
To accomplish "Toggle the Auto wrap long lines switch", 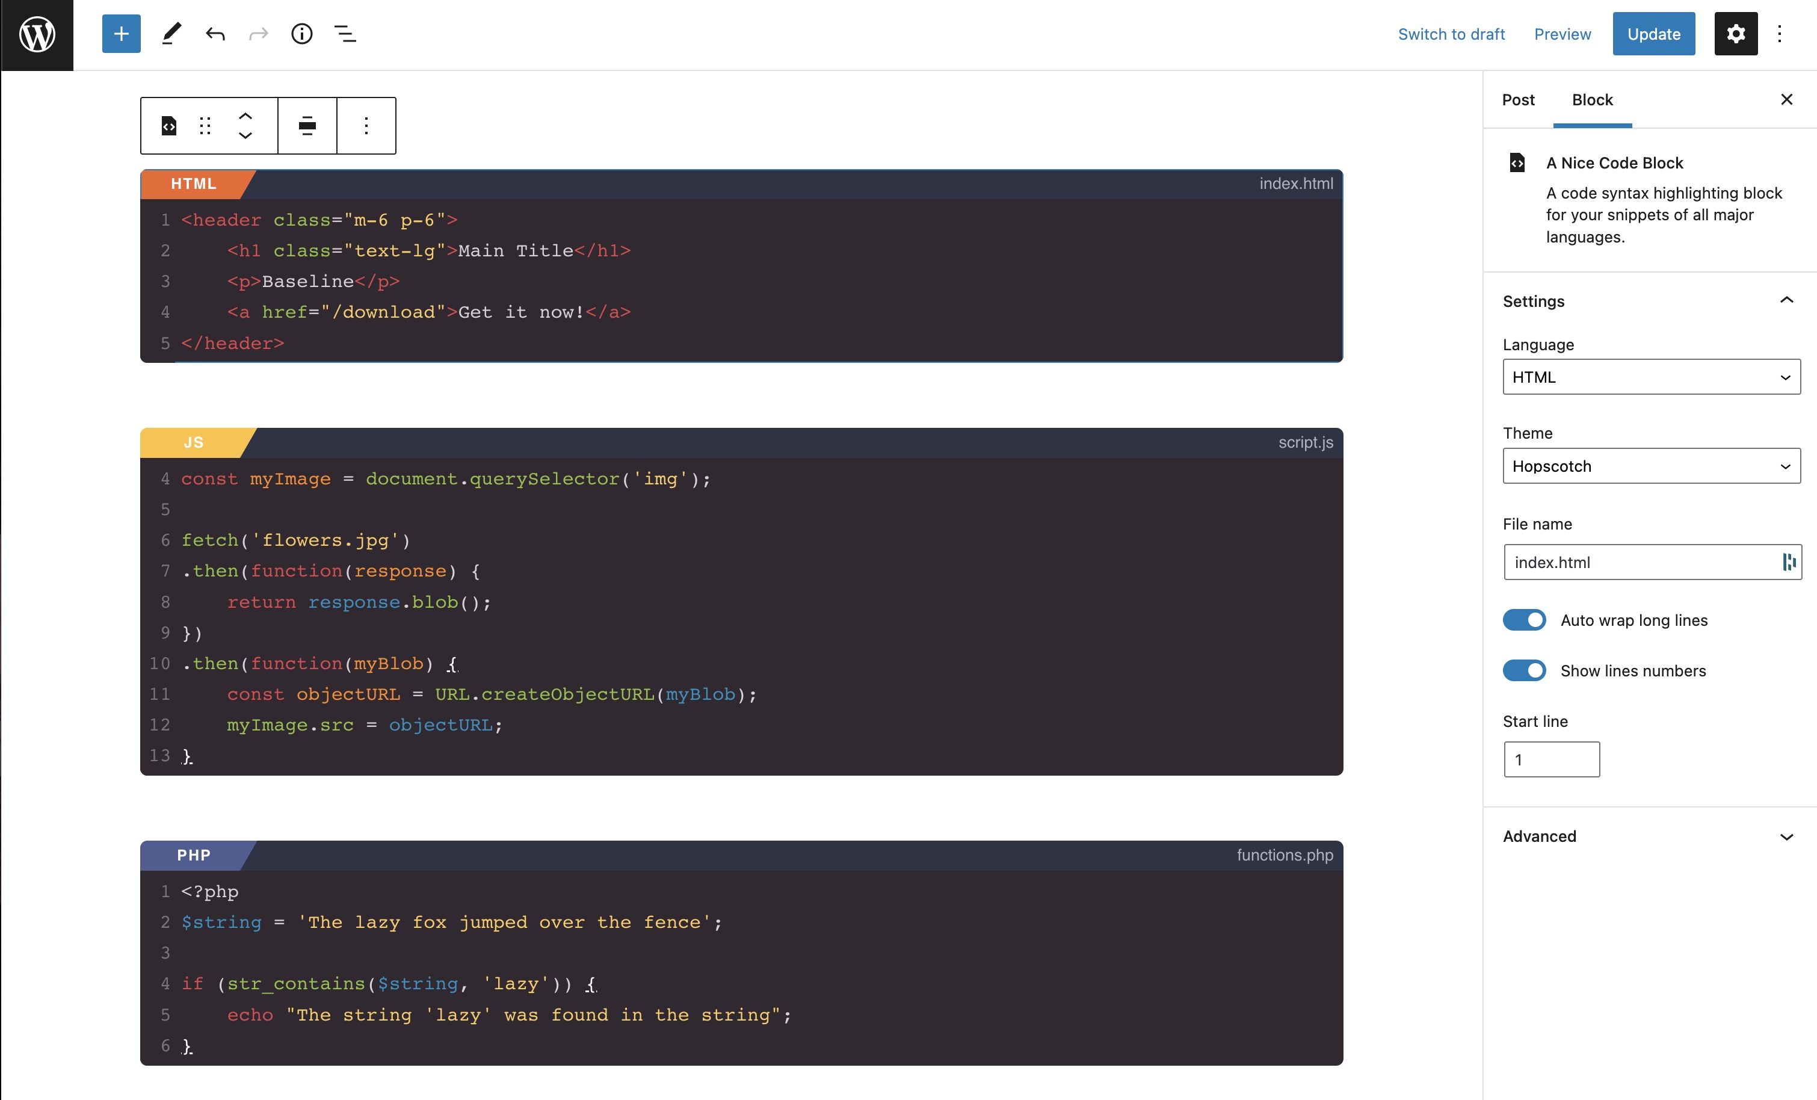I will [1525, 619].
